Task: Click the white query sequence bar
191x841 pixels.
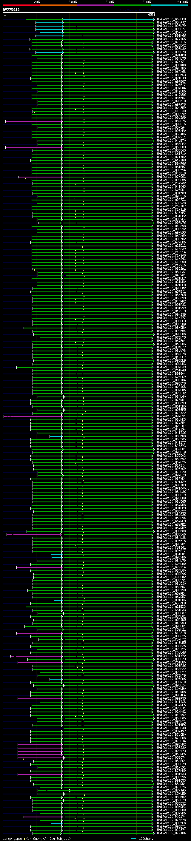Action: coord(78,13)
